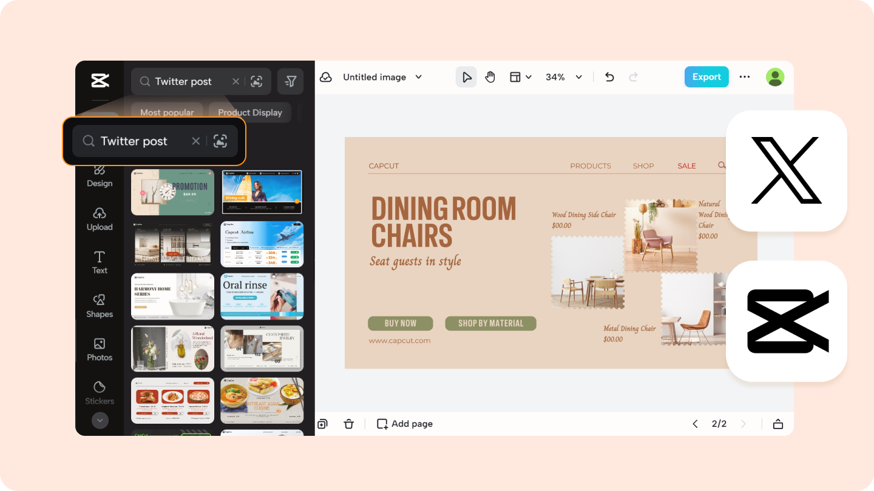874x491 pixels.
Task: Delete the current page with trash icon
Action: click(348, 424)
